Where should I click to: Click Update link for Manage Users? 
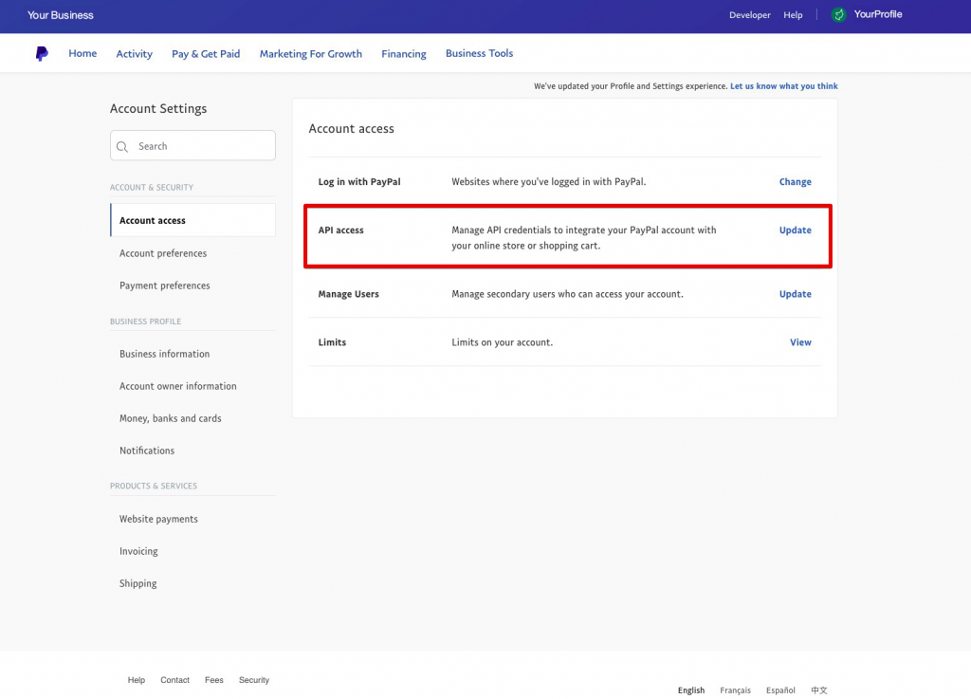(795, 294)
